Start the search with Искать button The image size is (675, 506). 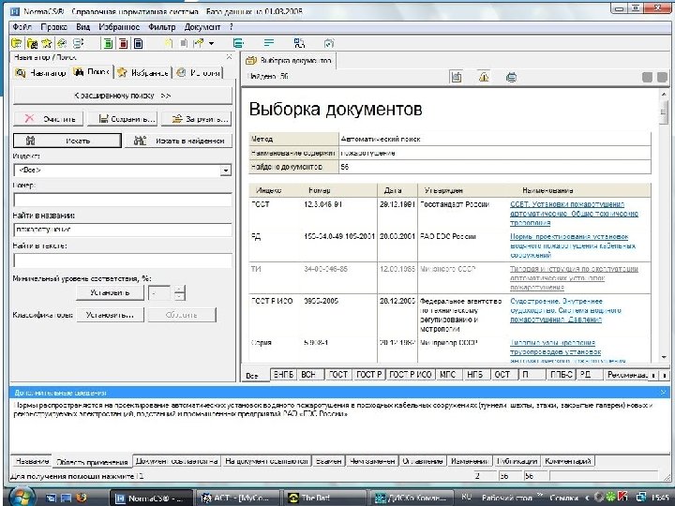pyautogui.click(x=67, y=141)
